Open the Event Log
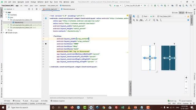 172,101
